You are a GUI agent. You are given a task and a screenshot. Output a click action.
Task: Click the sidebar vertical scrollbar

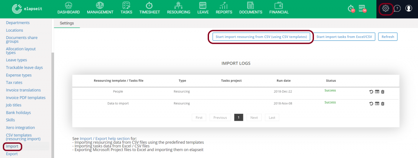click(x=53, y=105)
